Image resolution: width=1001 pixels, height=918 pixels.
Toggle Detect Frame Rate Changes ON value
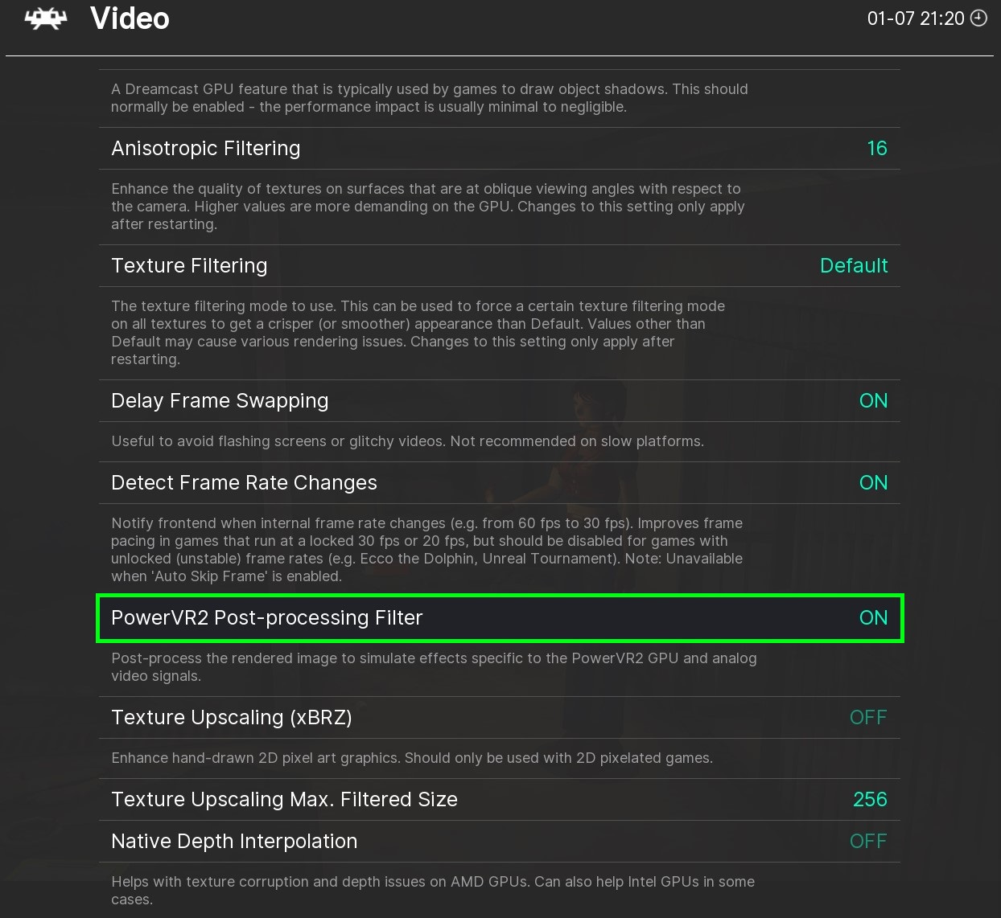873,482
